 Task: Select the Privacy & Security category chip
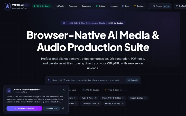click(115, 103)
